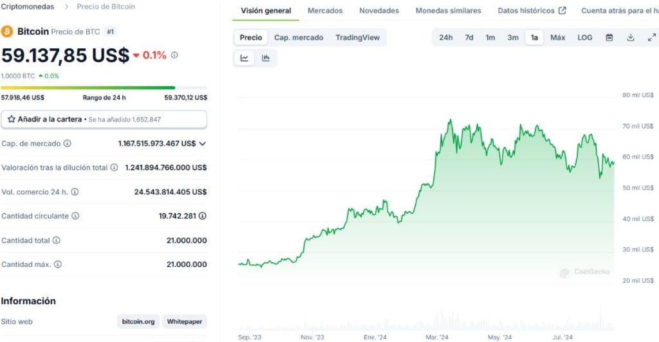Switch chart to Cap. mercado

(x=299, y=37)
